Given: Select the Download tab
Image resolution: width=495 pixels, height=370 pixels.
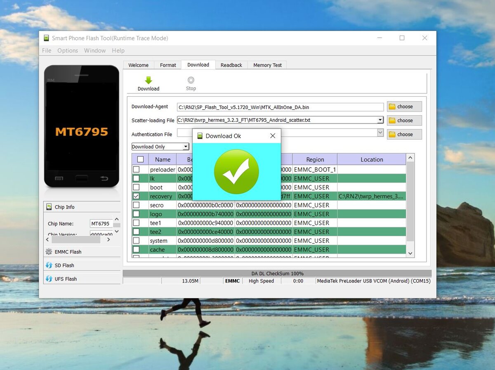Looking at the screenshot, I should [198, 65].
